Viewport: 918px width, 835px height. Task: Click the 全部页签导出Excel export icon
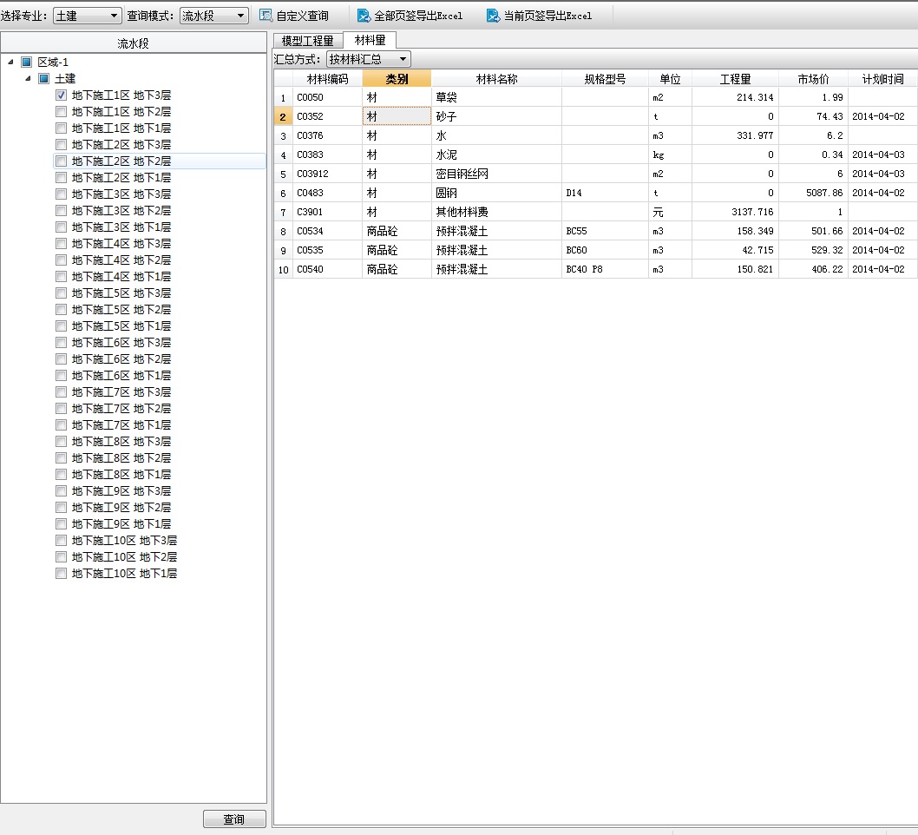(364, 16)
